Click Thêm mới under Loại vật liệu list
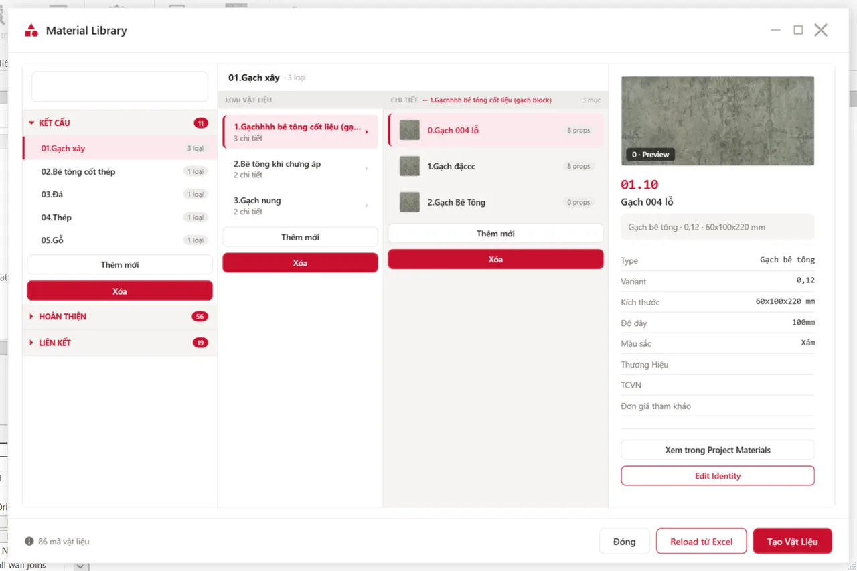The image size is (857, 571). (300, 237)
